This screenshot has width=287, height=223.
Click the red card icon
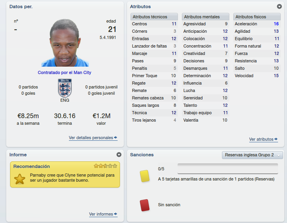pos(144,205)
